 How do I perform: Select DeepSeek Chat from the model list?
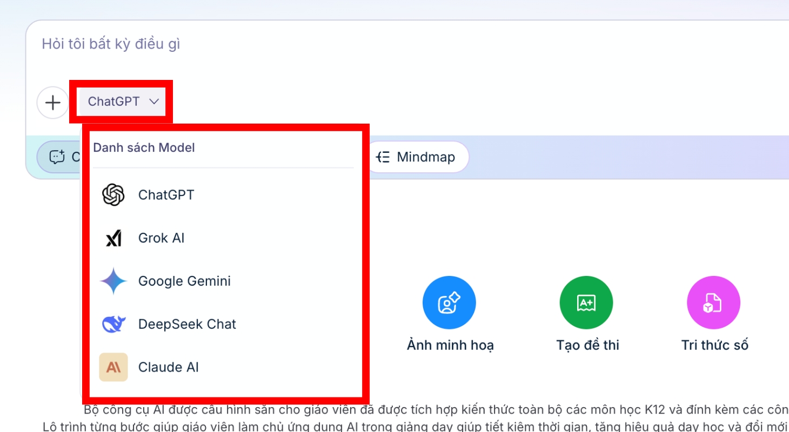pos(187,324)
